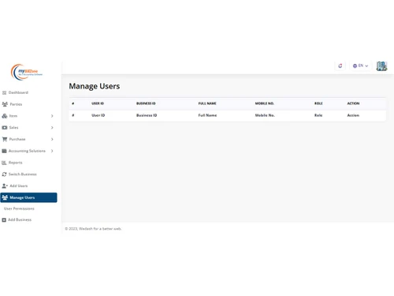Click the 'User ID' table cell
Image resolution: width=394 pixels, height=296 pixels.
point(98,115)
